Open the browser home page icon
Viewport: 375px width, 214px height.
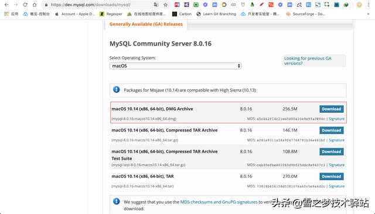pyautogui.click(x=35, y=5)
